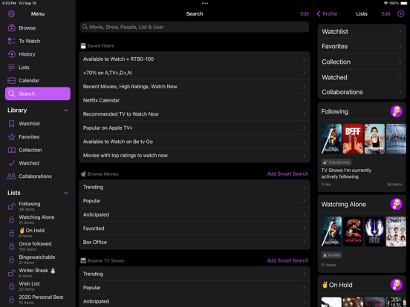Open Recommended TV to Watch Now

195,114
